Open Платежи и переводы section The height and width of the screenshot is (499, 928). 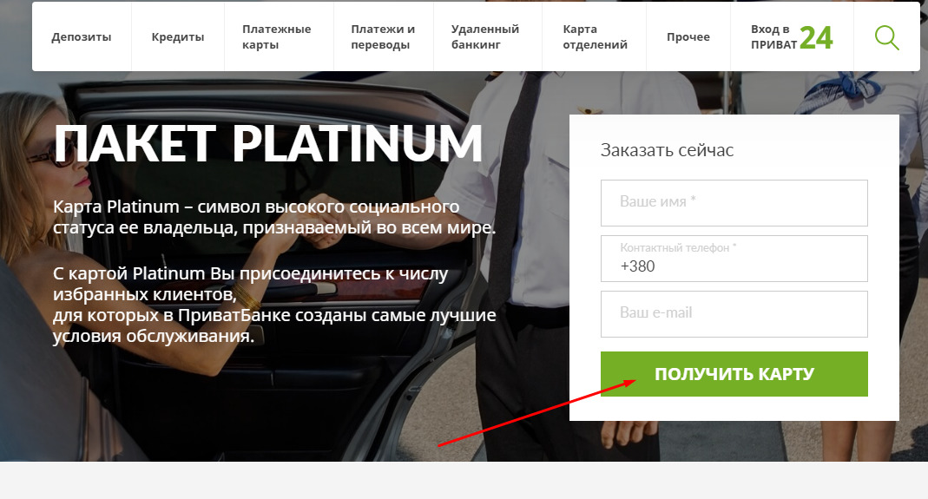(x=383, y=36)
